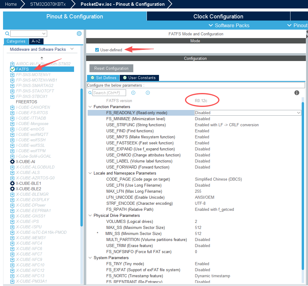Click the small collapse handle above middleware list
The height and width of the screenshot is (286, 308).
point(42,58)
